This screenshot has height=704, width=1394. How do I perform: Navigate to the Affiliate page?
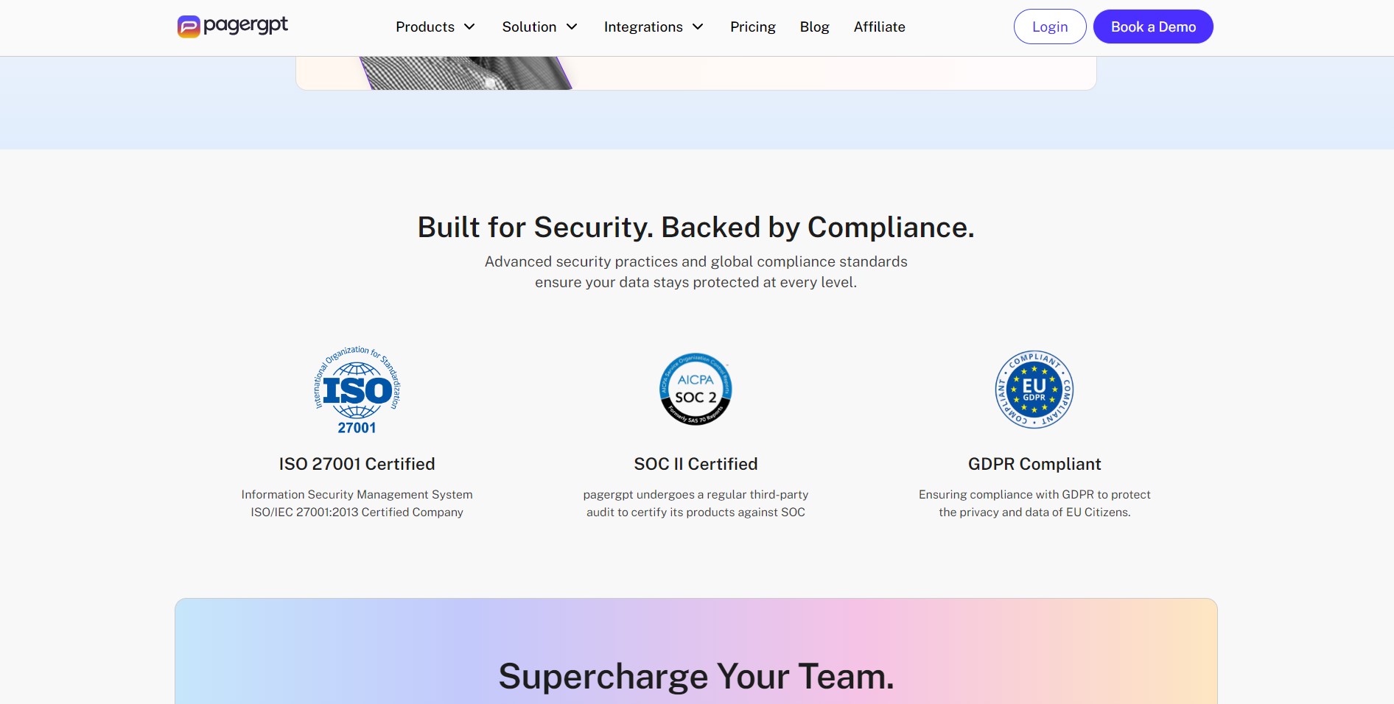[x=878, y=27]
